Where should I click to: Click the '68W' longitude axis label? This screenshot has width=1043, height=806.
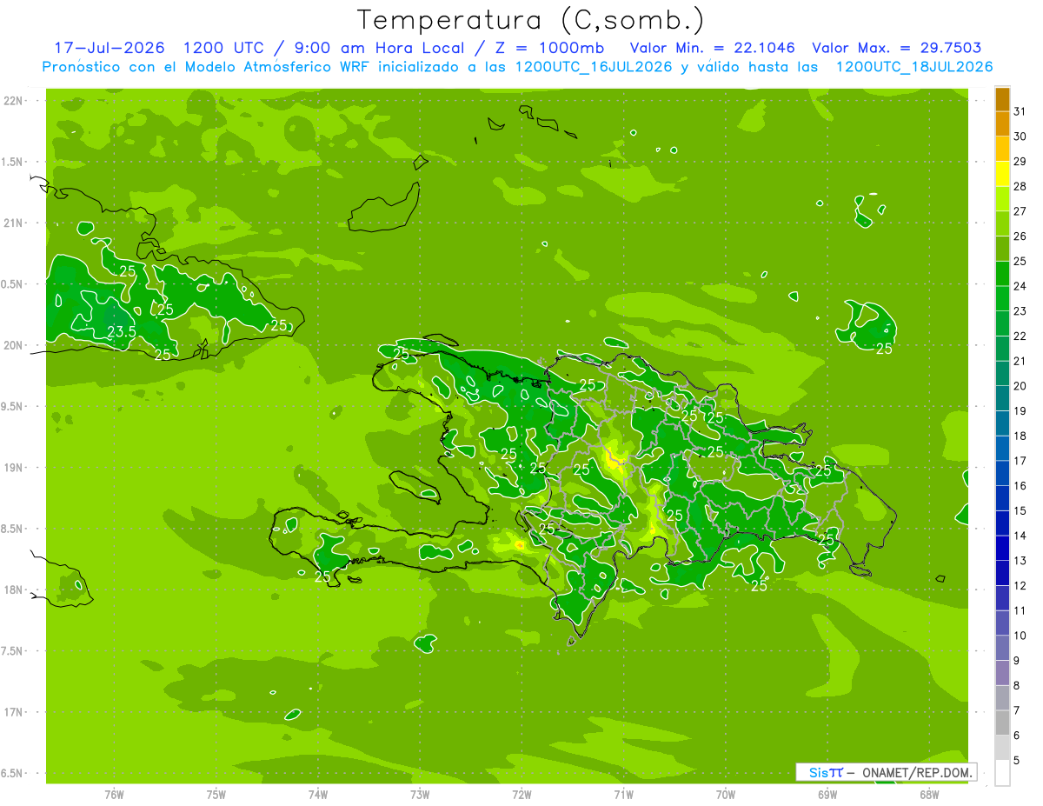(929, 794)
